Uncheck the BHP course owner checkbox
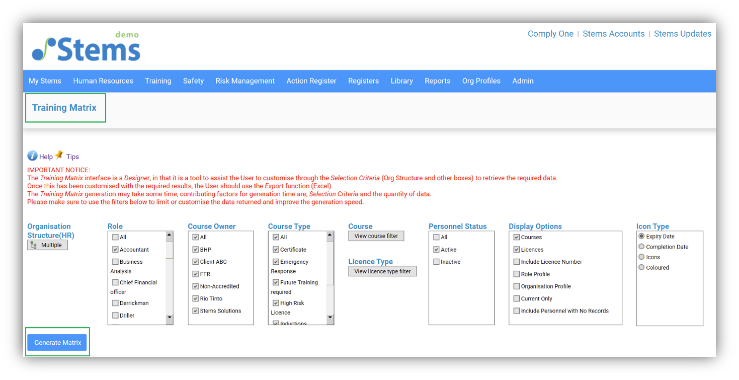This screenshot has height=380, width=739. click(196, 250)
